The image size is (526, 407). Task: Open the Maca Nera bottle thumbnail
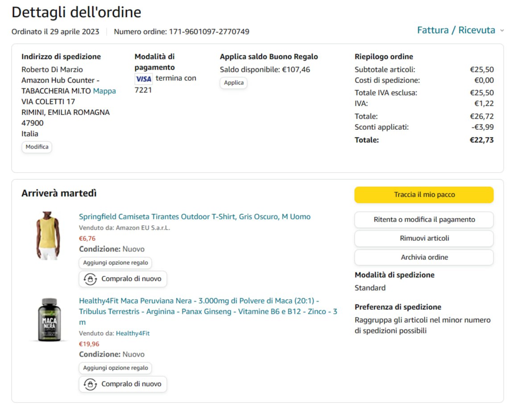click(x=49, y=320)
